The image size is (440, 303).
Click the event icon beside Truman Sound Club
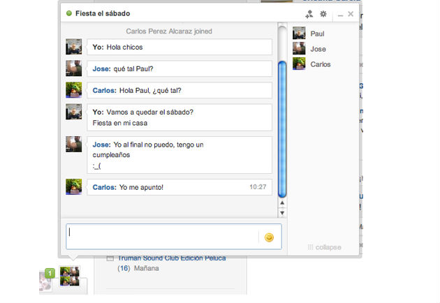110,258
